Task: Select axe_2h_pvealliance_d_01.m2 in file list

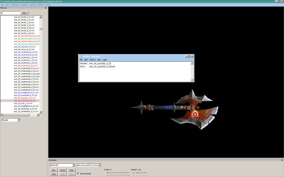Action: [x=26, y=93]
